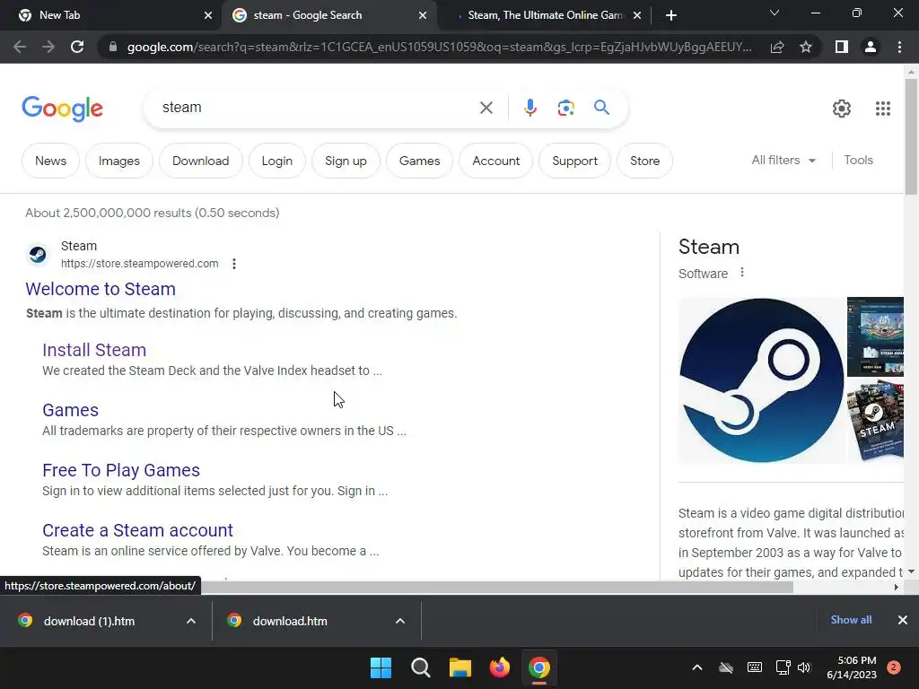Start a voice search with the microphone
Image resolution: width=919 pixels, height=689 pixels.
pos(530,108)
